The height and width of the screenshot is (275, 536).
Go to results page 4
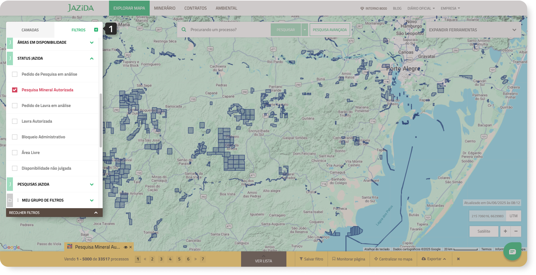pos(170,259)
